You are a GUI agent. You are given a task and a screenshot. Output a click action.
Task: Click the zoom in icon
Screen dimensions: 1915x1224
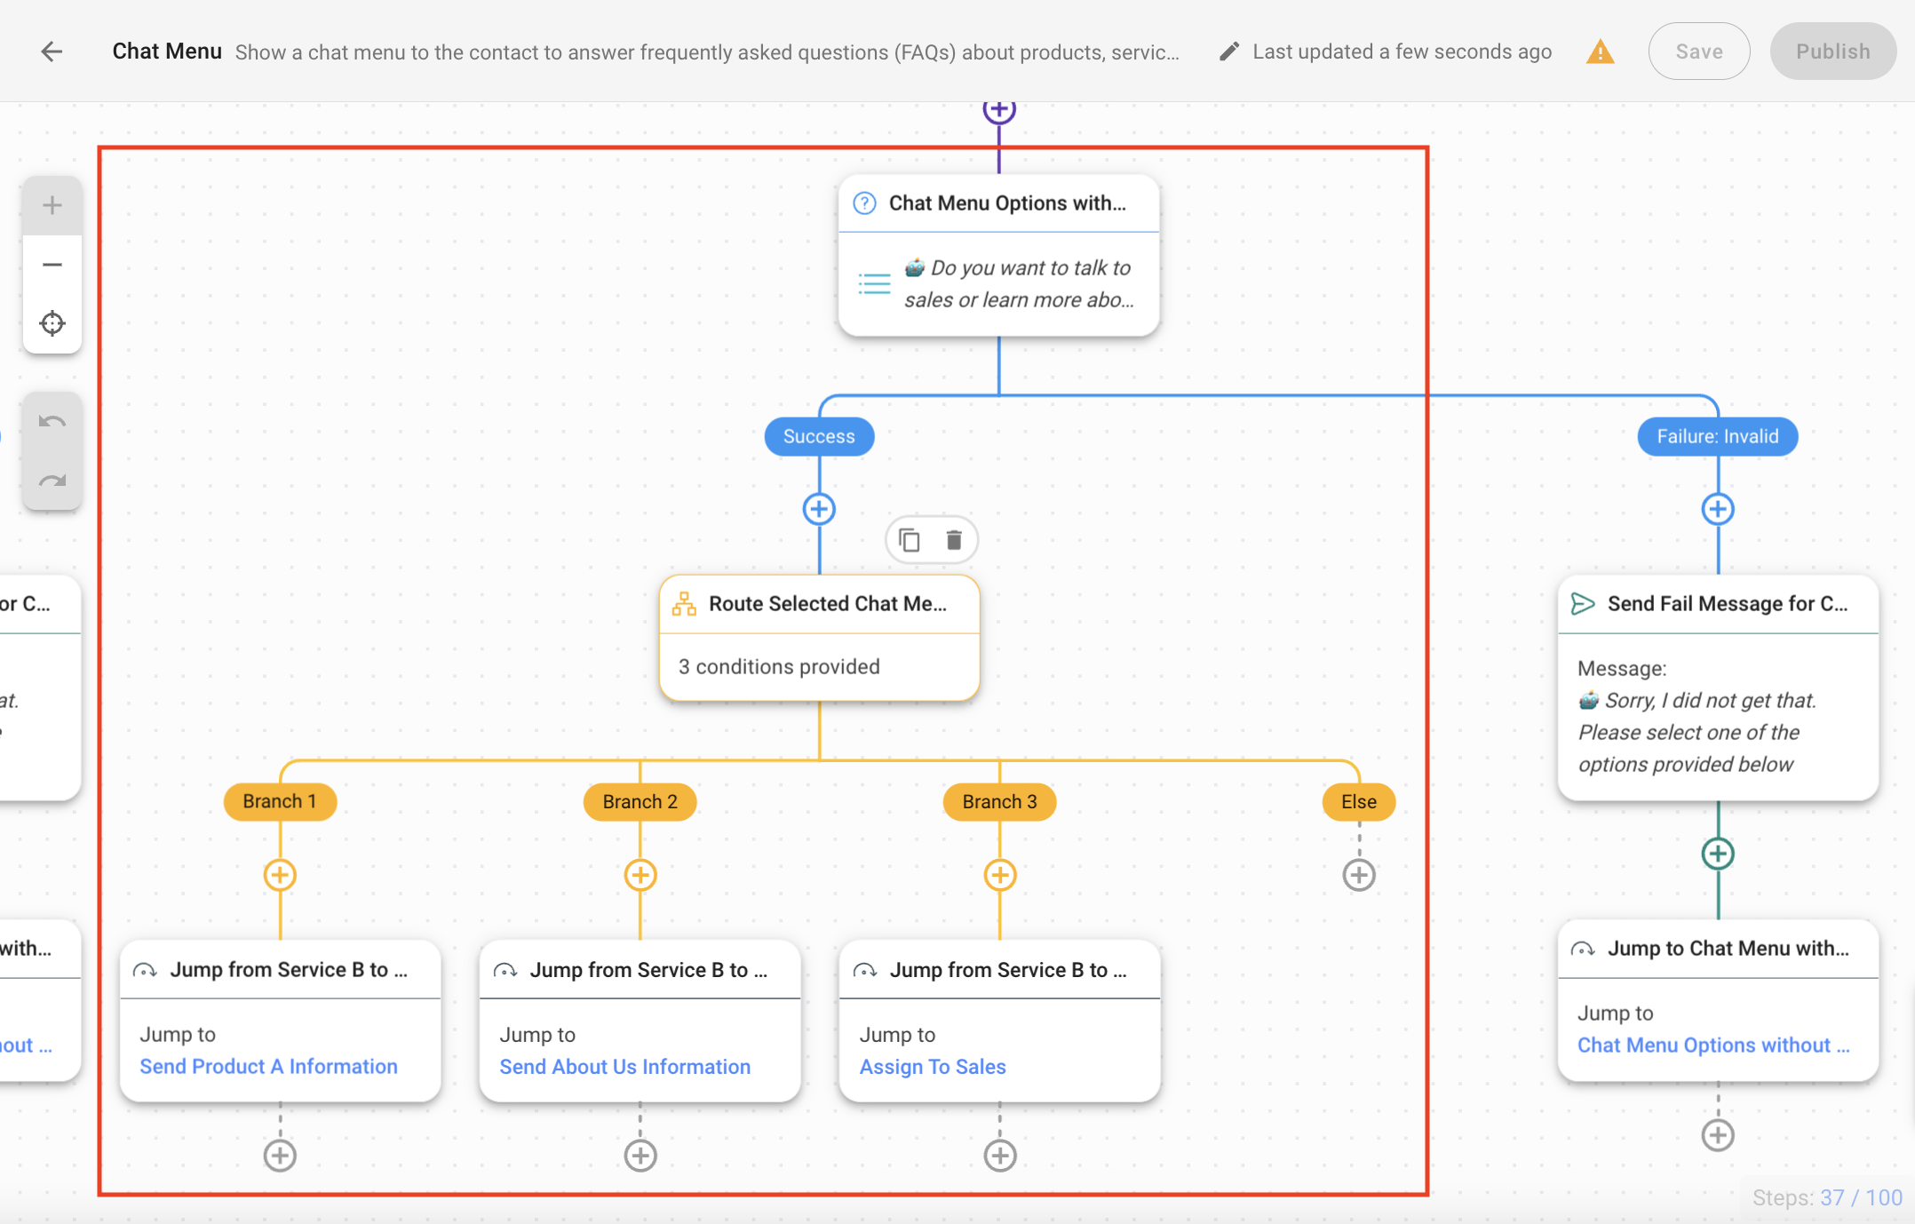(51, 205)
